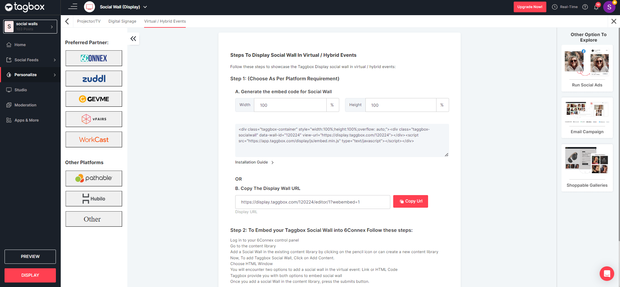Click the help question mark icon
The image size is (620, 287).
(x=585, y=7)
